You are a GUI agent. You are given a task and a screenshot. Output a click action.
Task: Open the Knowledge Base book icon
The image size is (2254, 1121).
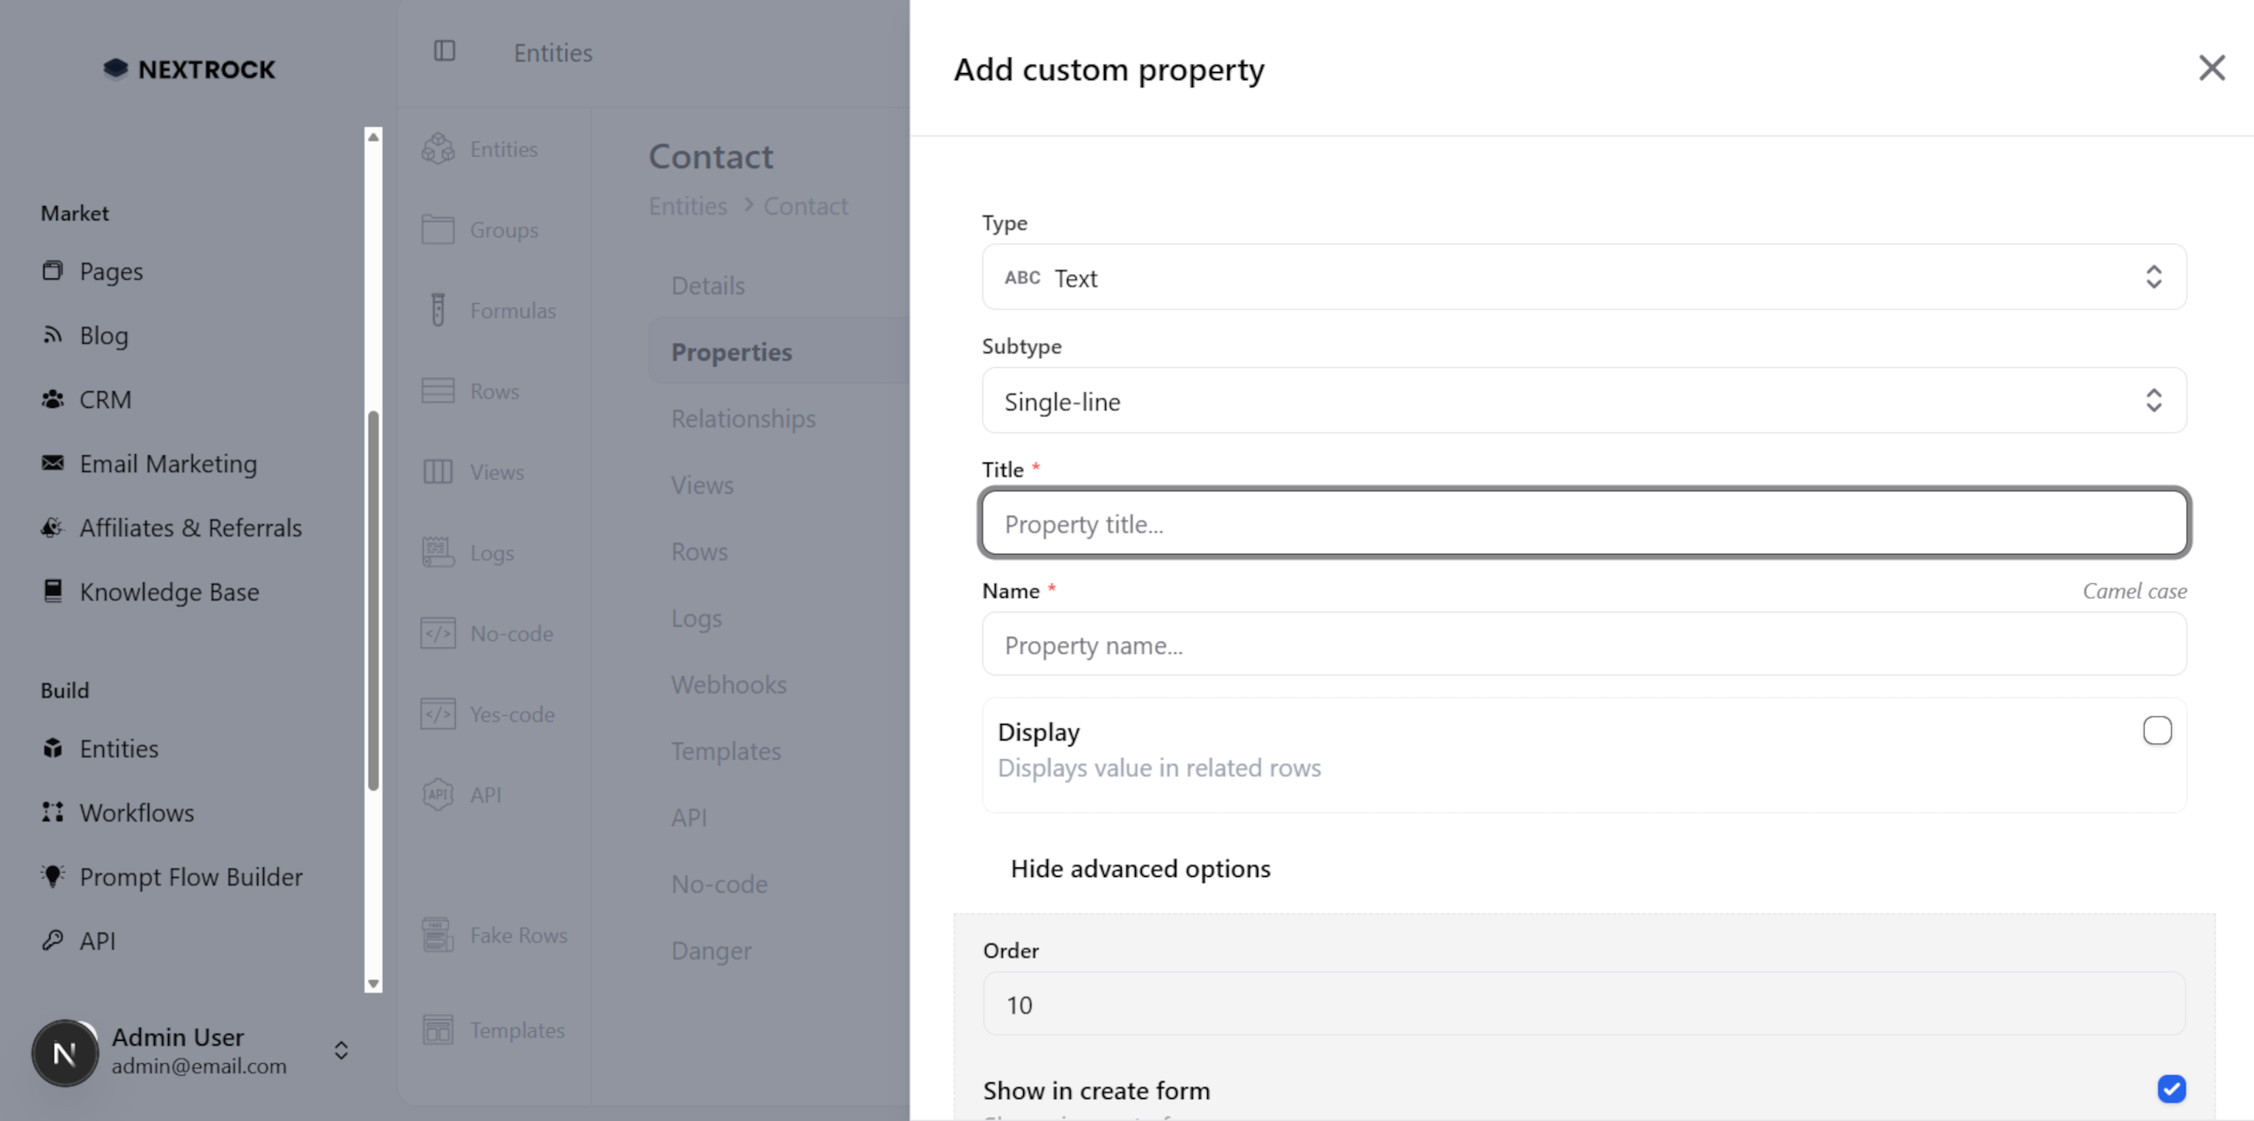point(53,591)
